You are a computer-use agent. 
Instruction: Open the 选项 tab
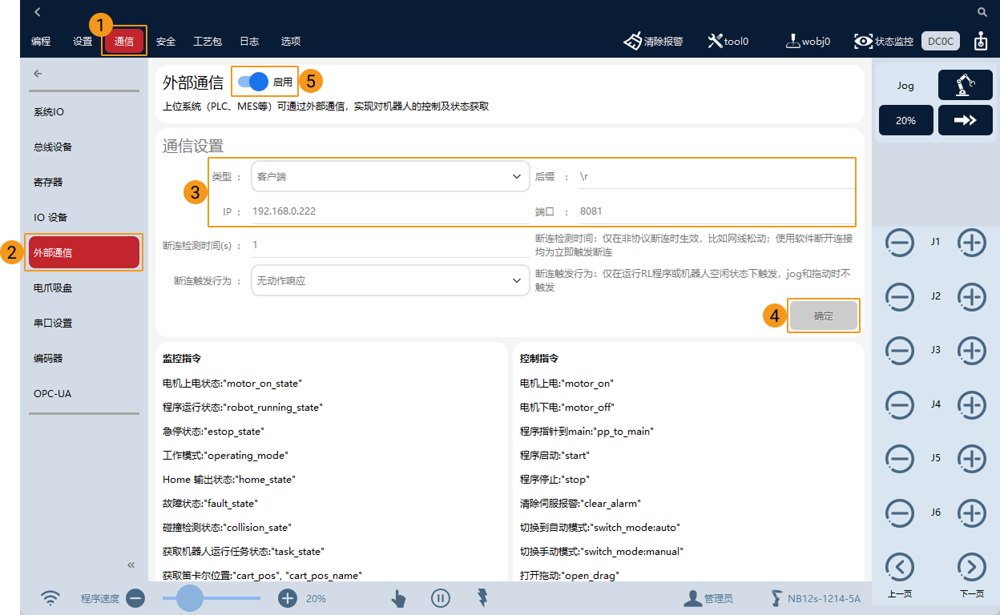(x=291, y=41)
